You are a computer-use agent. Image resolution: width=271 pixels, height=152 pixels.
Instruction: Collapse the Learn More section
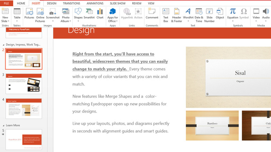3,125
